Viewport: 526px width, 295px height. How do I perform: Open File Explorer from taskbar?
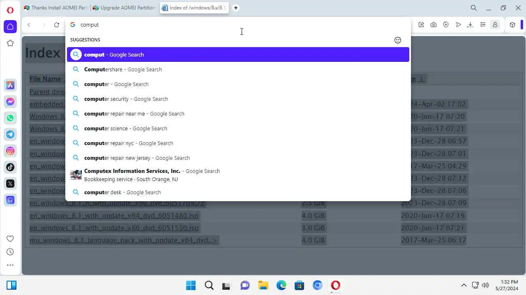point(263,285)
